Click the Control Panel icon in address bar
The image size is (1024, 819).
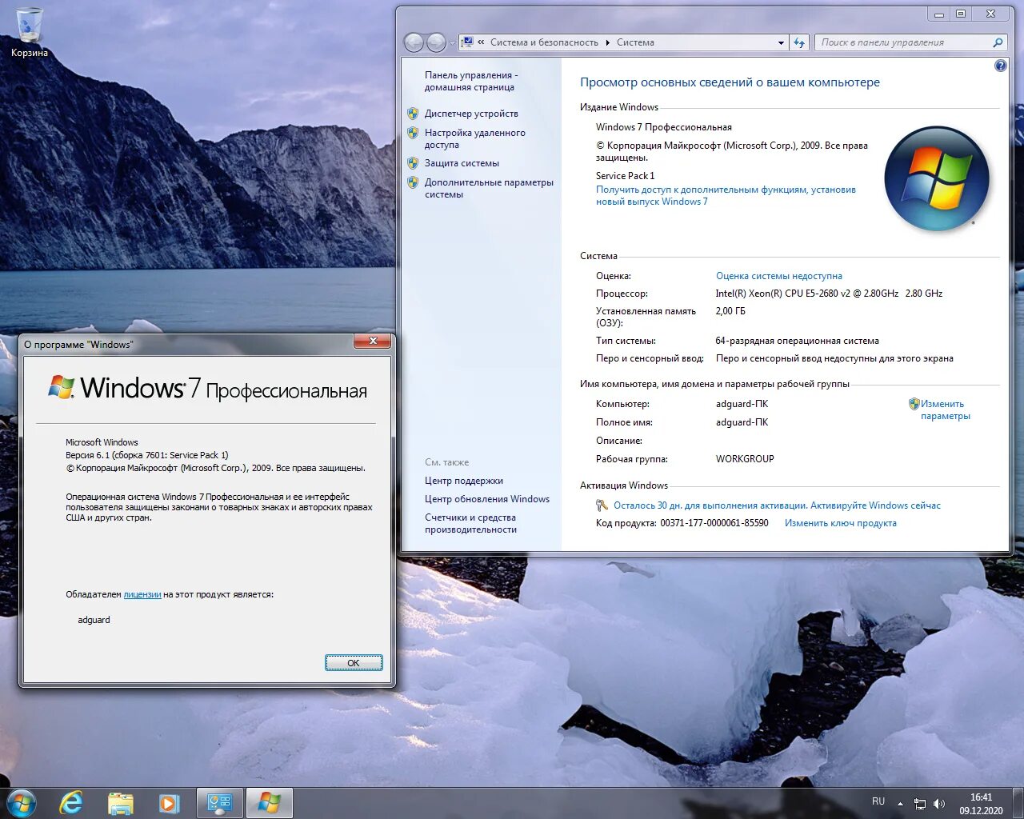(x=467, y=42)
